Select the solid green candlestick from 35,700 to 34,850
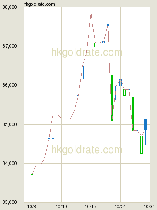157x210 pixels. [x=133, y=114]
